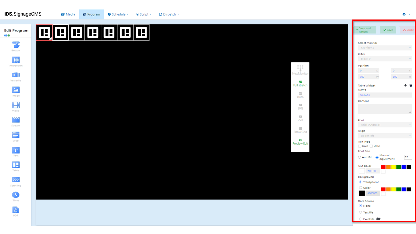The image size is (416, 234).
Task: Open the Align dropdown
Action: (385, 136)
